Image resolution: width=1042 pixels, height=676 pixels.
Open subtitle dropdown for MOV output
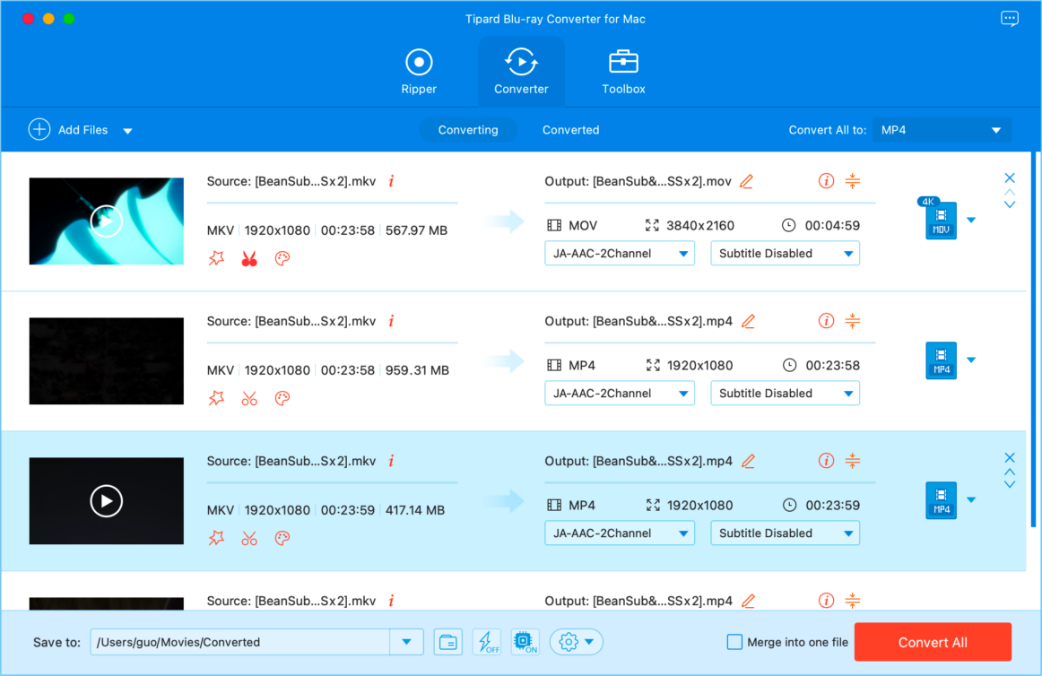point(785,253)
